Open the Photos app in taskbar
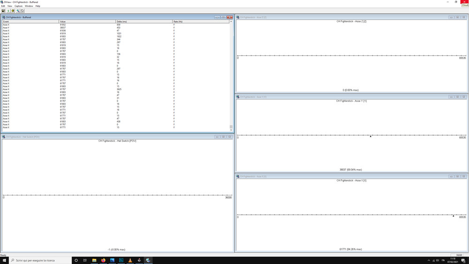The image size is (469, 264). [112, 260]
